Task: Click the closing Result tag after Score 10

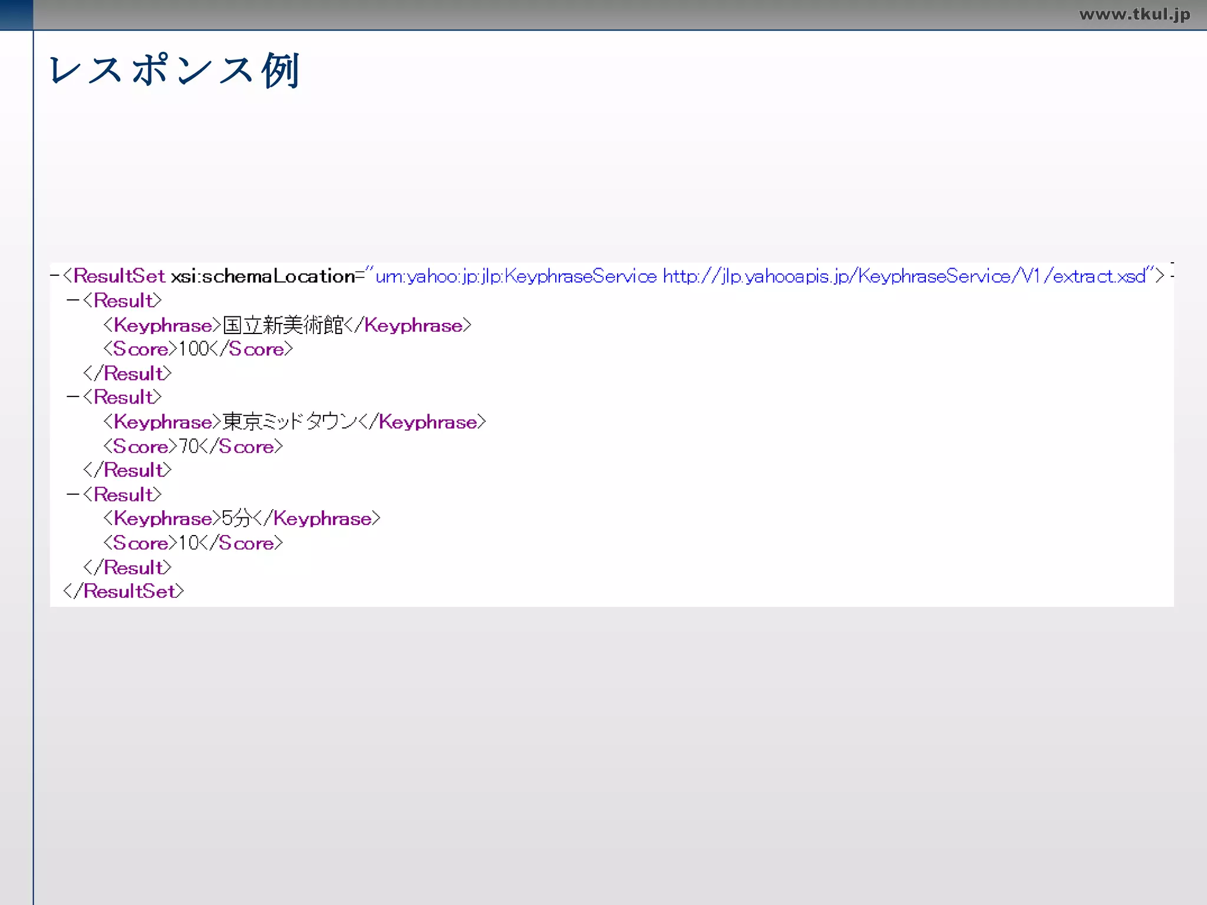Action: click(127, 567)
